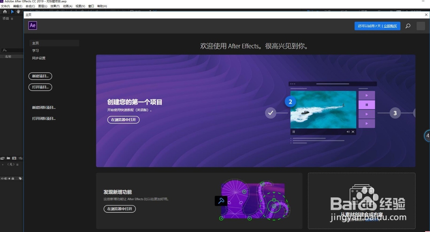Click the project panel search field
Screen dimensions: 430x232
pyautogui.click(x=12, y=50)
